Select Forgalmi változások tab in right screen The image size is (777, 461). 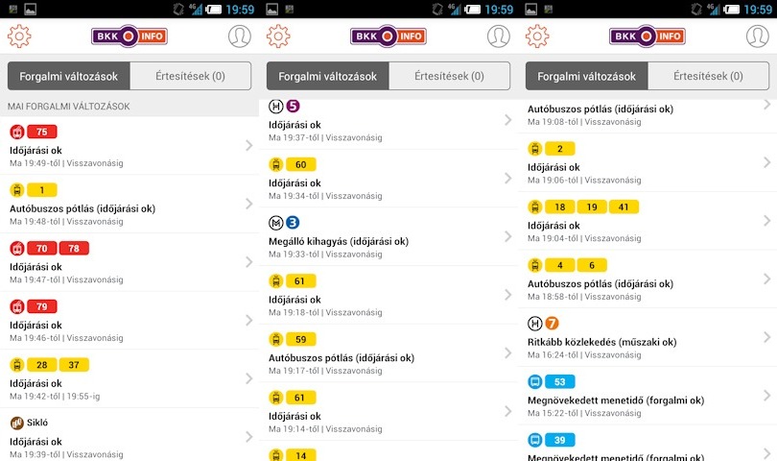[x=587, y=76]
